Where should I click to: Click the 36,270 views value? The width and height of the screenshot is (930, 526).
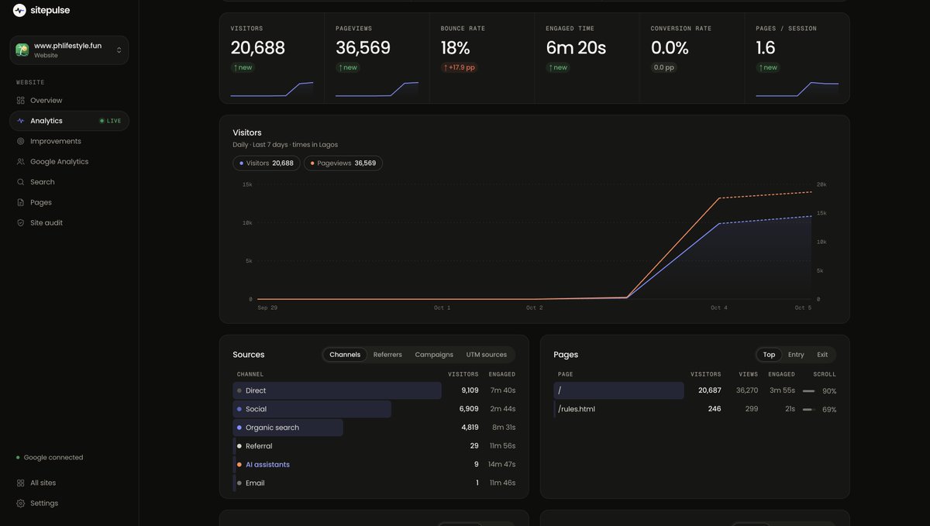click(x=747, y=390)
